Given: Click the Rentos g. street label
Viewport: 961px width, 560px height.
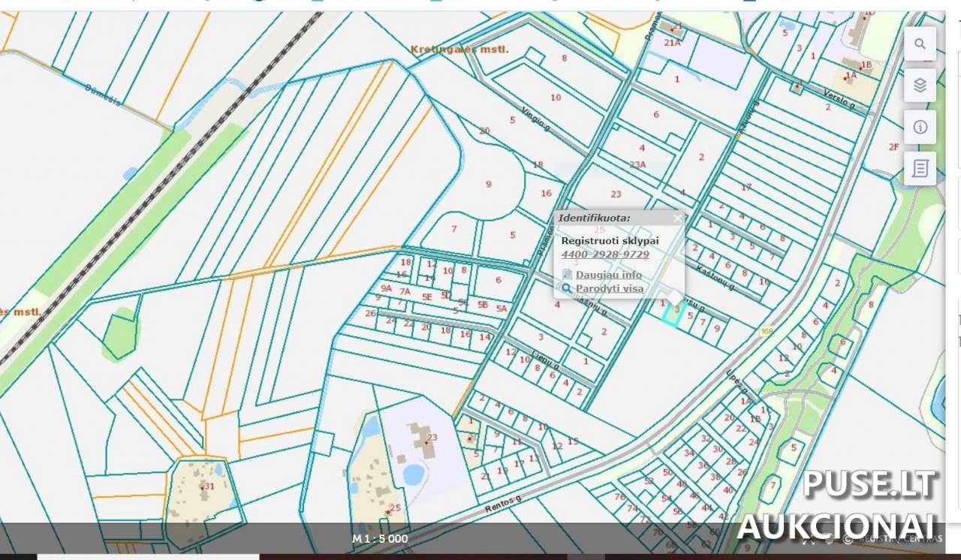Looking at the screenshot, I should click(502, 504).
